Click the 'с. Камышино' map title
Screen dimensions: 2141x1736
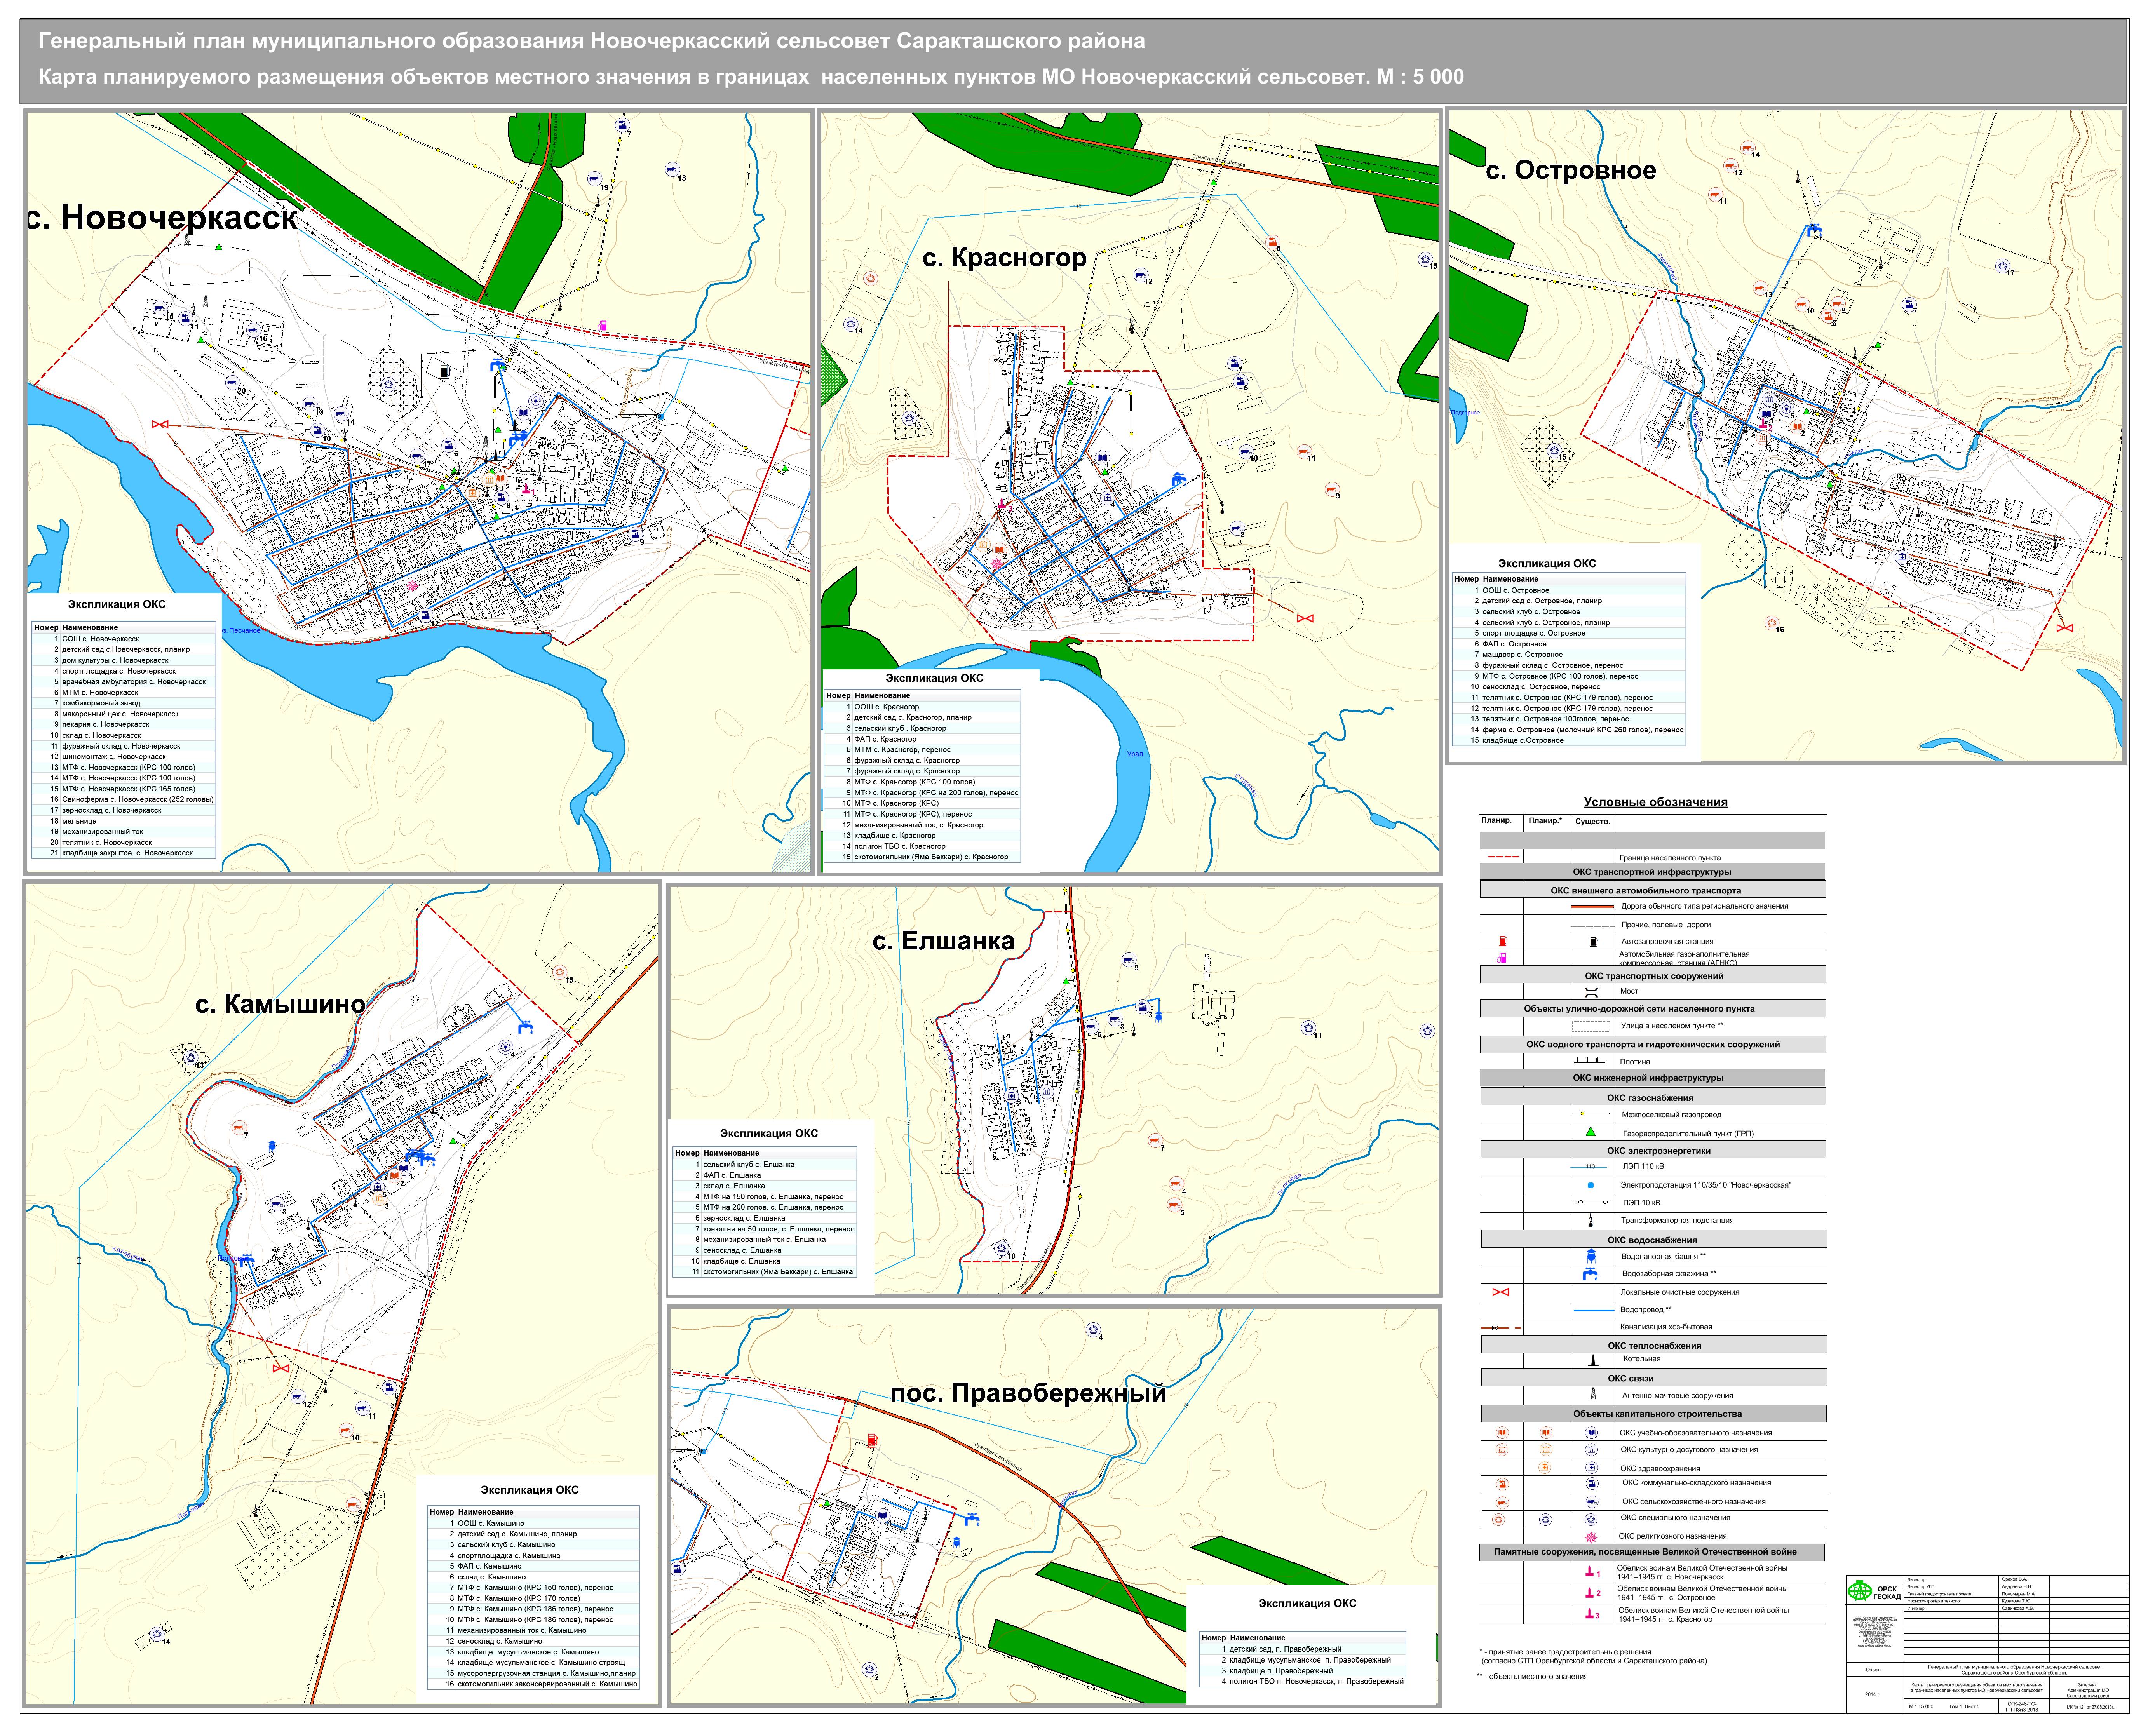tap(280, 1004)
